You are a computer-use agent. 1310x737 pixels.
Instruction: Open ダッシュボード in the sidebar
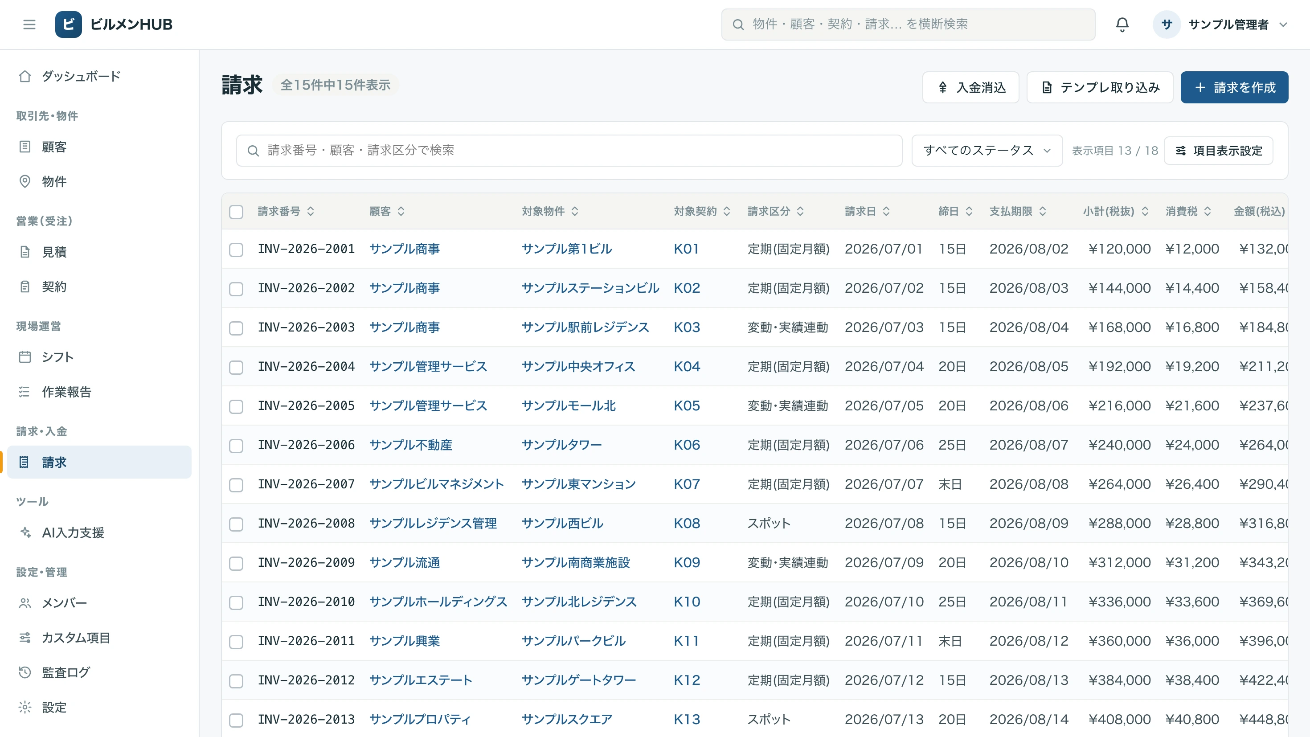click(99, 76)
